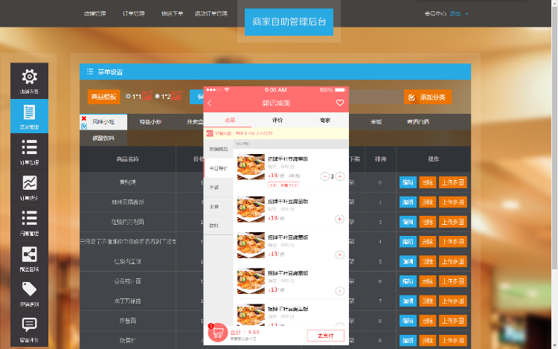Select the 点菜 tab in phone preview
The width and height of the screenshot is (558, 349).
[x=230, y=121]
